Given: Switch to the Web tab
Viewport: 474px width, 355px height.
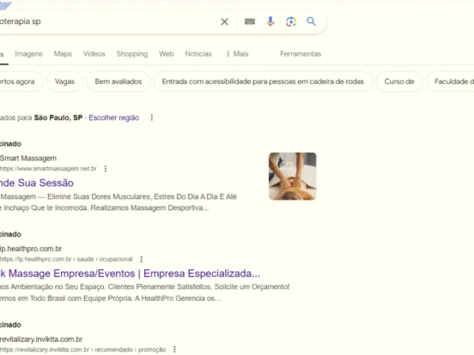Looking at the screenshot, I should coord(167,54).
